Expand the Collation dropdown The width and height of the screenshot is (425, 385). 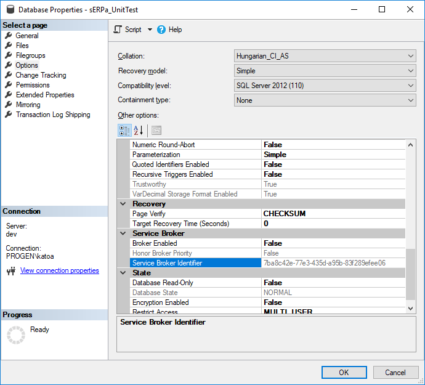pyautogui.click(x=411, y=56)
